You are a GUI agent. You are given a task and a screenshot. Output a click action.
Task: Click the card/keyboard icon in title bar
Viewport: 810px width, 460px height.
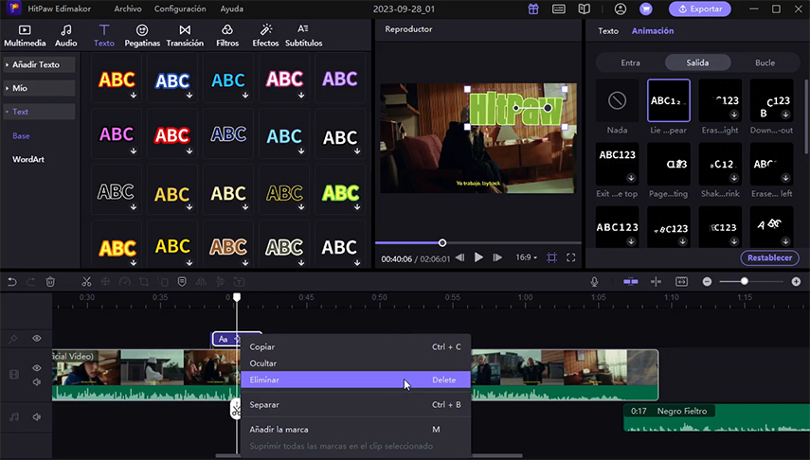coord(558,9)
